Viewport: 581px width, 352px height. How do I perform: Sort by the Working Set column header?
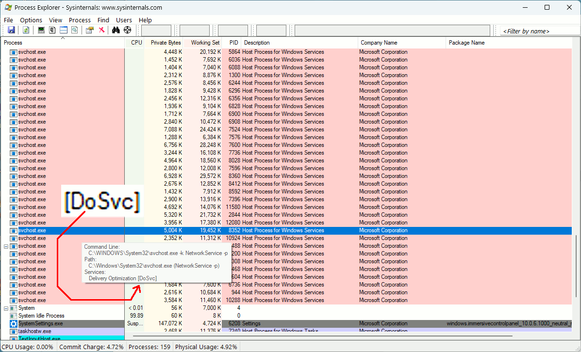(x=203, y=43)
